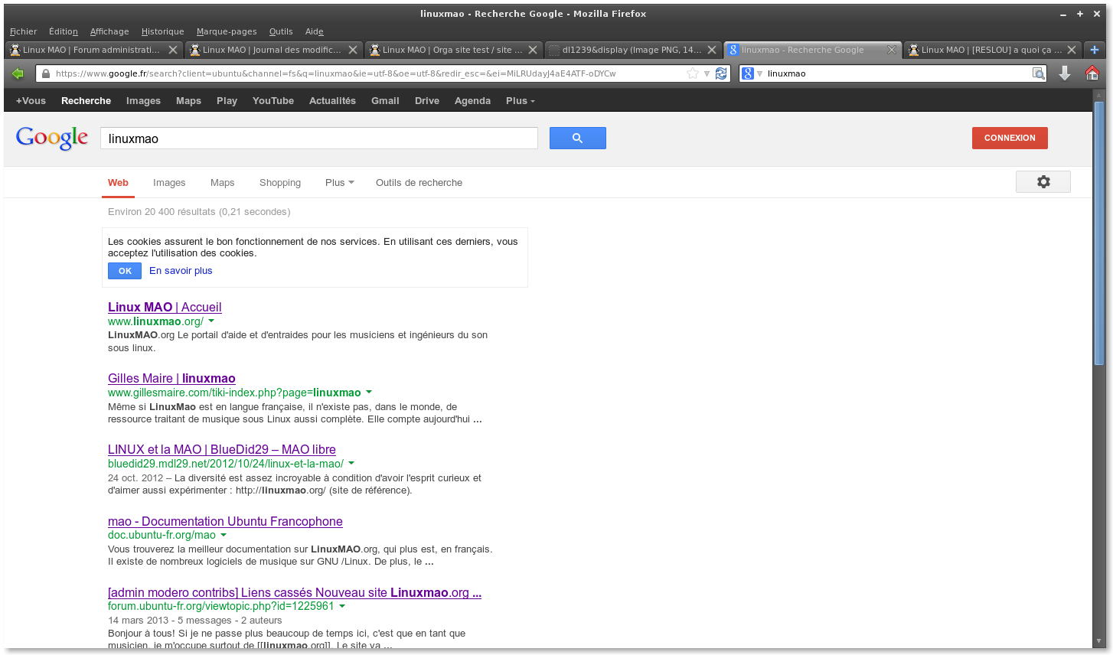Open the search engine selector arrow in the Firefox search box

(760, 74)
